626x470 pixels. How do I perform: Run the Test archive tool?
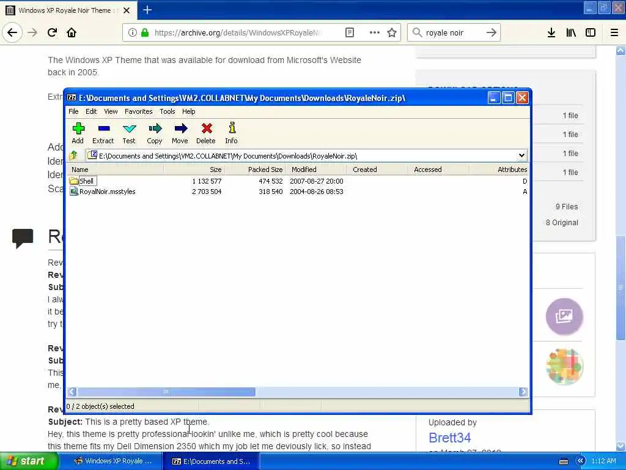129,129
